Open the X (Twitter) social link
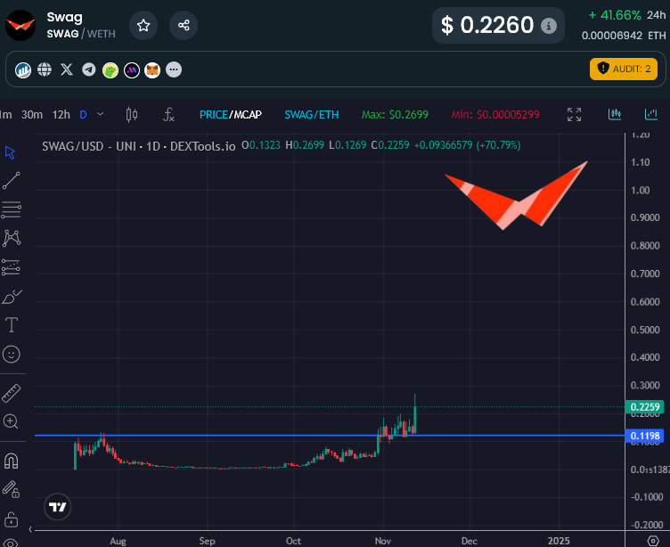 [67, 69]
